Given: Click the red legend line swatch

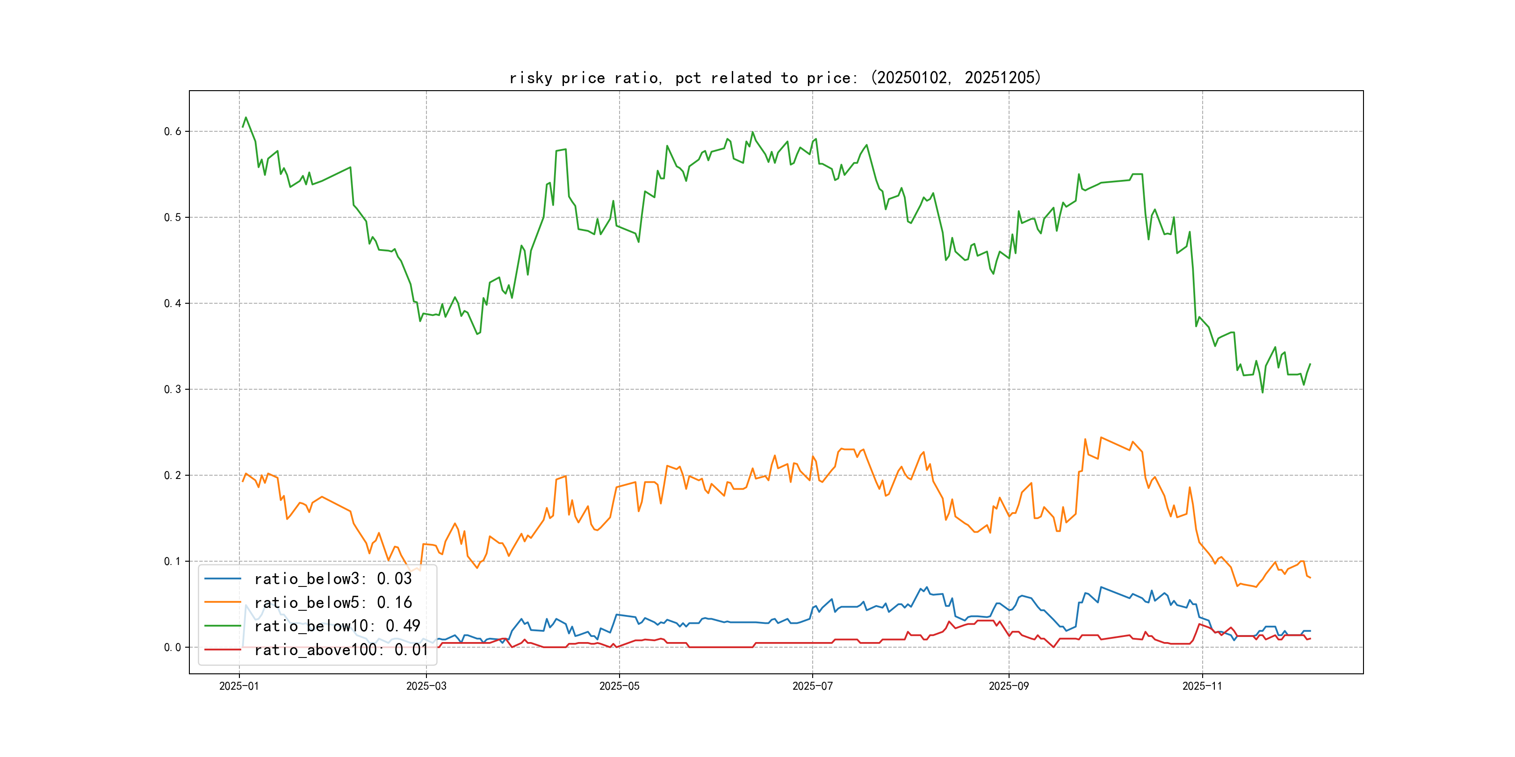Looking at the screenshot, I should [222, 650].
